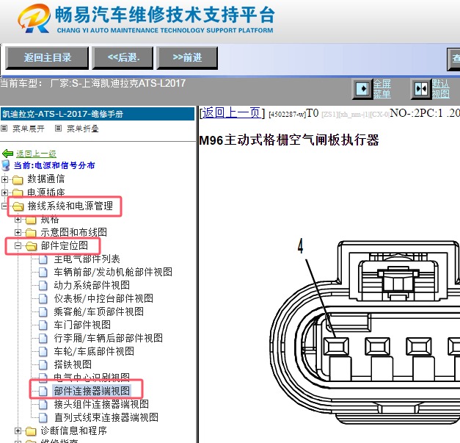Open 行李厢/车辆后部部件视图 page

109,338
